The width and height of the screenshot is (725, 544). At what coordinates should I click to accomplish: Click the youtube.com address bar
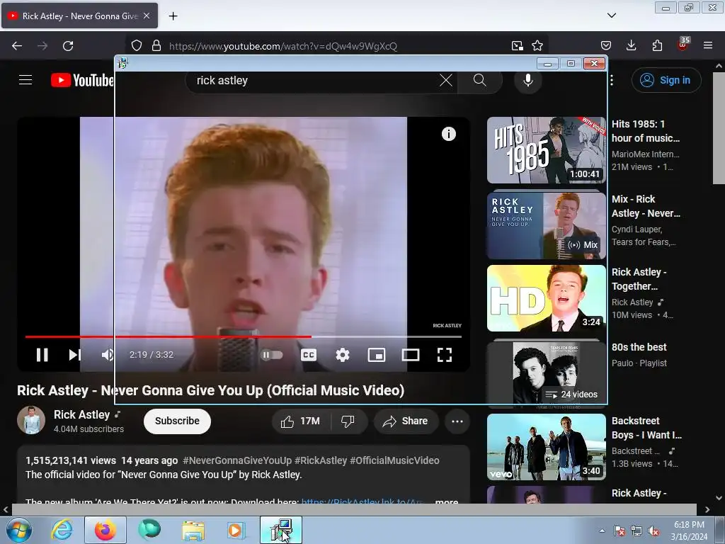pos(283,46)
